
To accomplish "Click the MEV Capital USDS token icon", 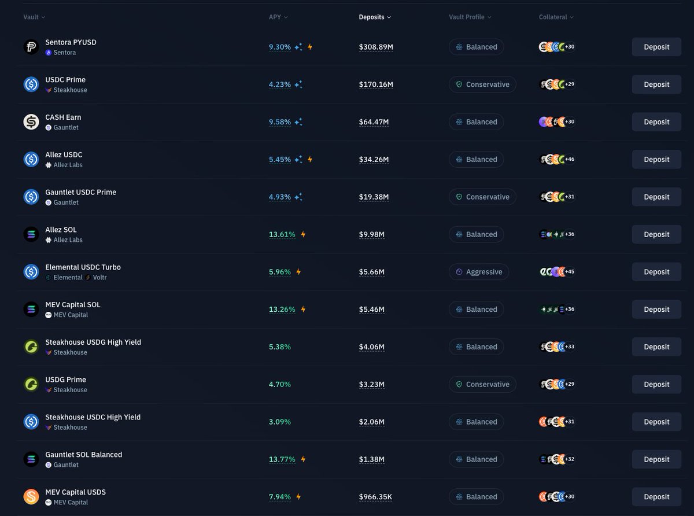I will point(31,497).
